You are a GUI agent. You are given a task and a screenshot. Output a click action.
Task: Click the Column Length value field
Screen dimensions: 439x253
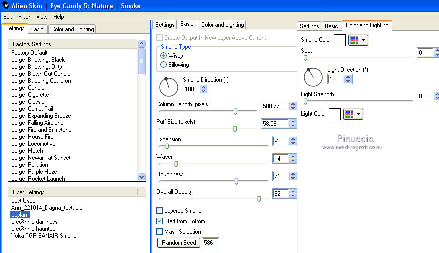tap(275, 106)
